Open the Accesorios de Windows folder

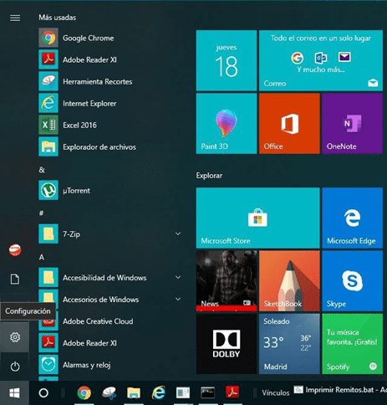click(110, 299)
